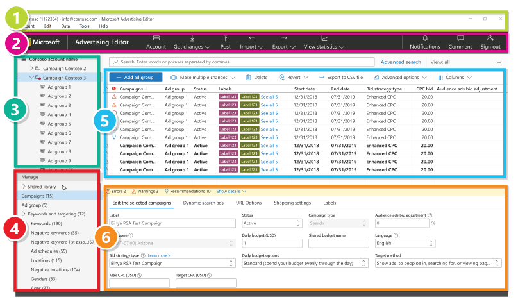The image size is (518, 304).
Task: Click the Warnings 3 triangle icon
Action: tap(134, 191)
